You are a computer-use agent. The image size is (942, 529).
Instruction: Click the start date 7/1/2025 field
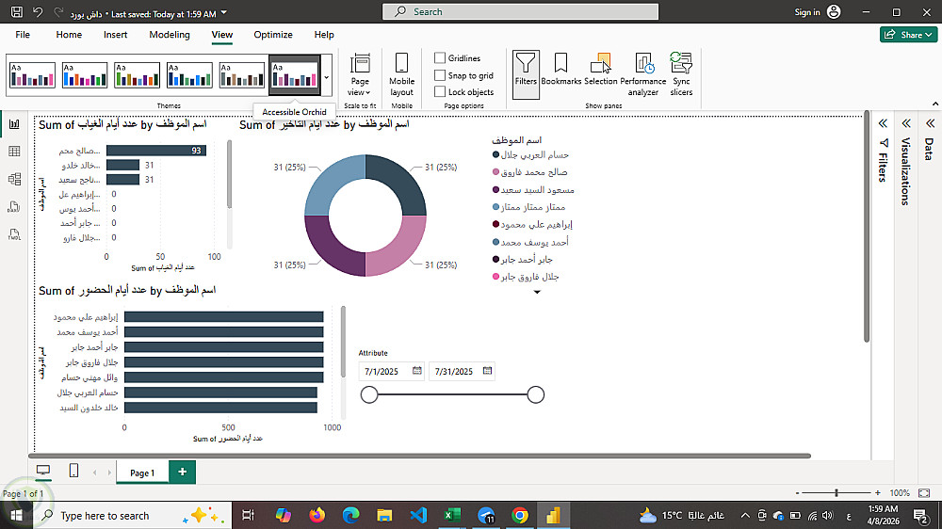393,372
